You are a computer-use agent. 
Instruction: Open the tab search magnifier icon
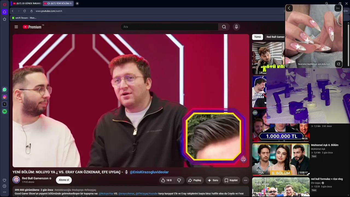click(327, 4)
